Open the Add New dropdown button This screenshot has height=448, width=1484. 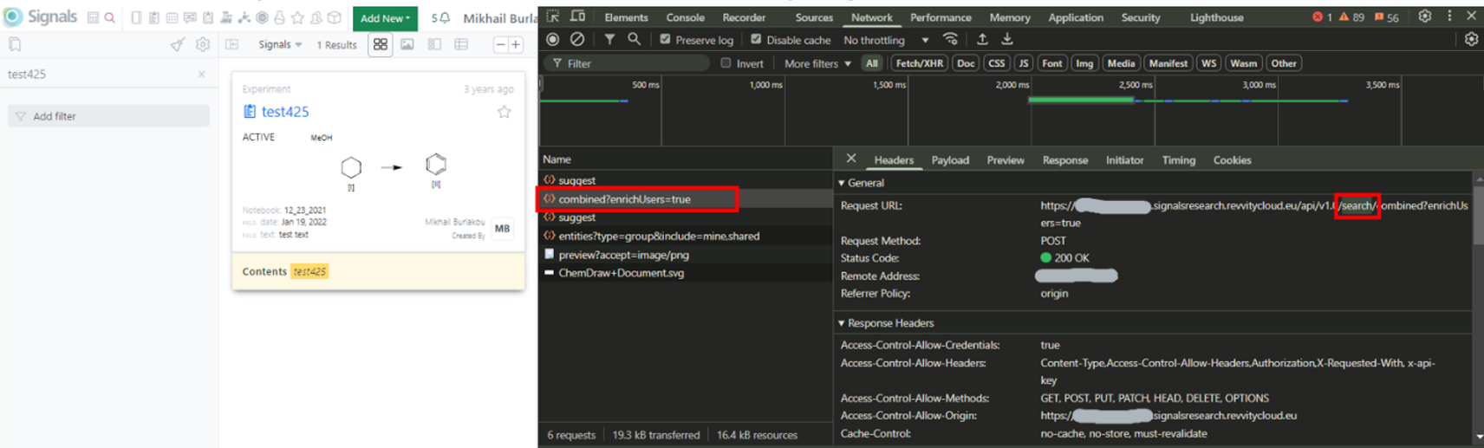click(385, 18)
